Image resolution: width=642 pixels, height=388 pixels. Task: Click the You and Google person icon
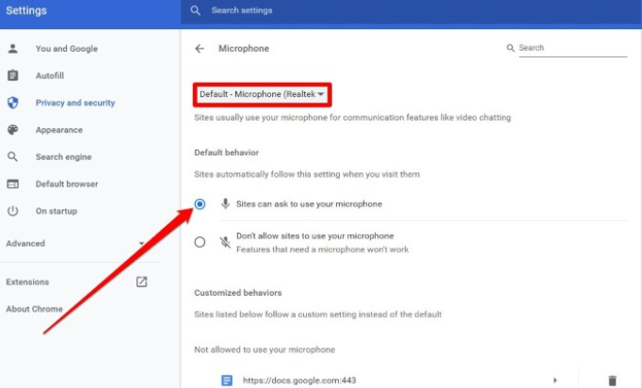(12, 49)
